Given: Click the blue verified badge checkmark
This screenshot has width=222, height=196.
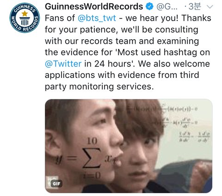Looking at the screenshot, I should (149, 6).
